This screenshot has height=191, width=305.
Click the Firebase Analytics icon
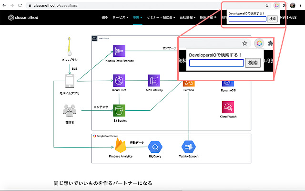(x=121, y=145)
